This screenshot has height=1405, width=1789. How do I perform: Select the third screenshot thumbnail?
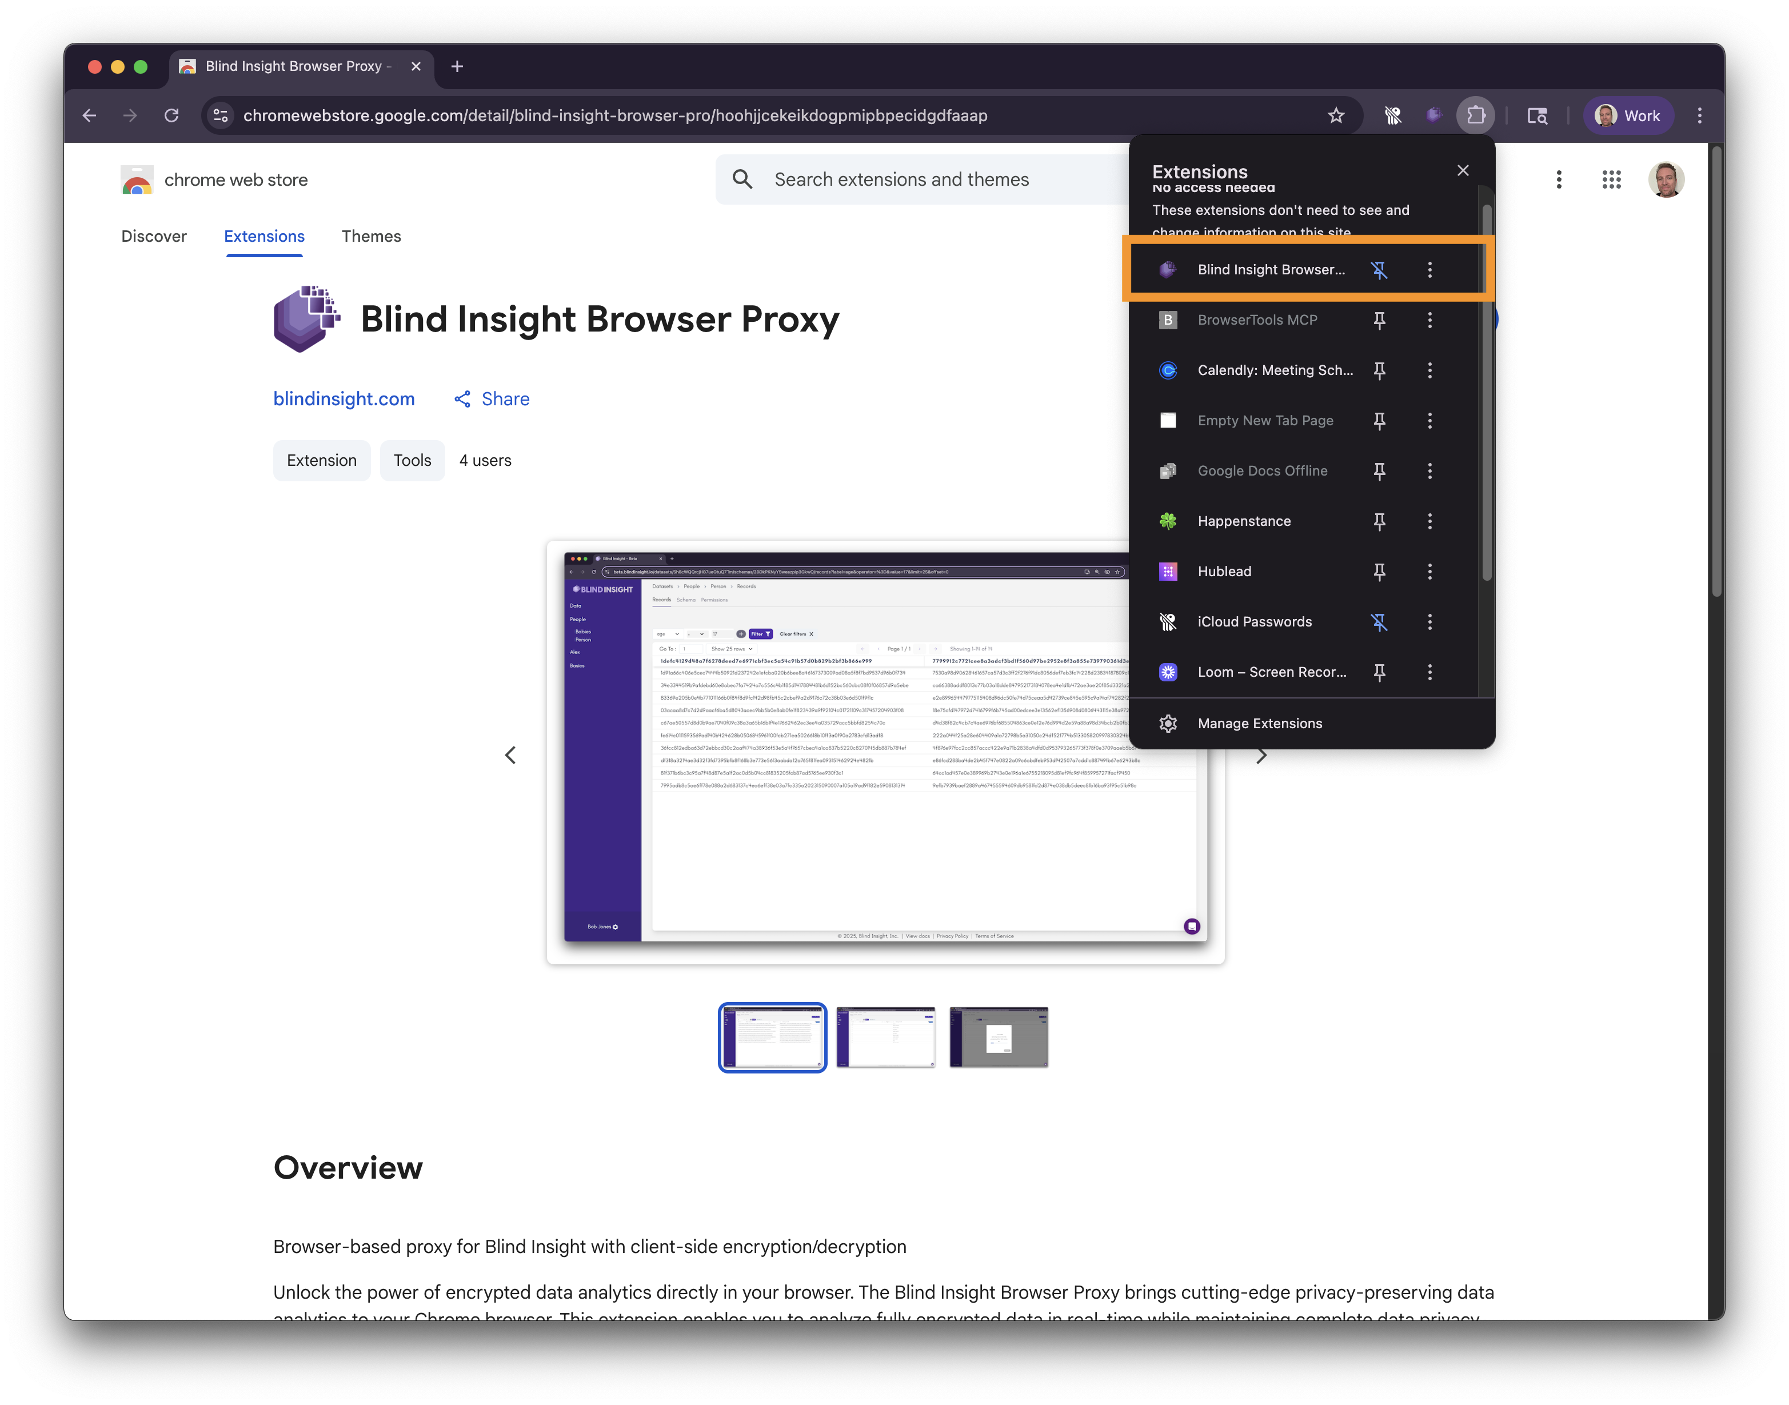[x=999, y=1037]
